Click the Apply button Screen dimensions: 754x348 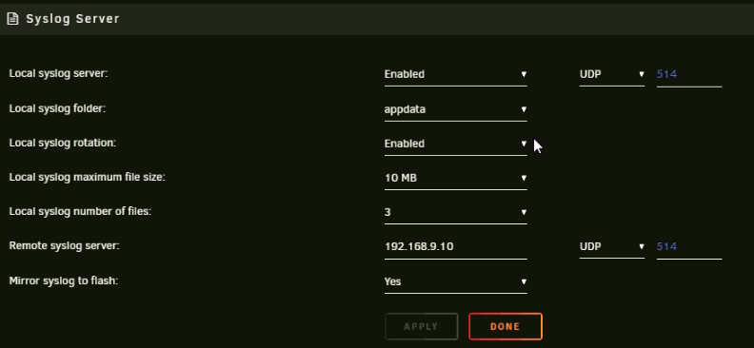(x=421, y=326)
